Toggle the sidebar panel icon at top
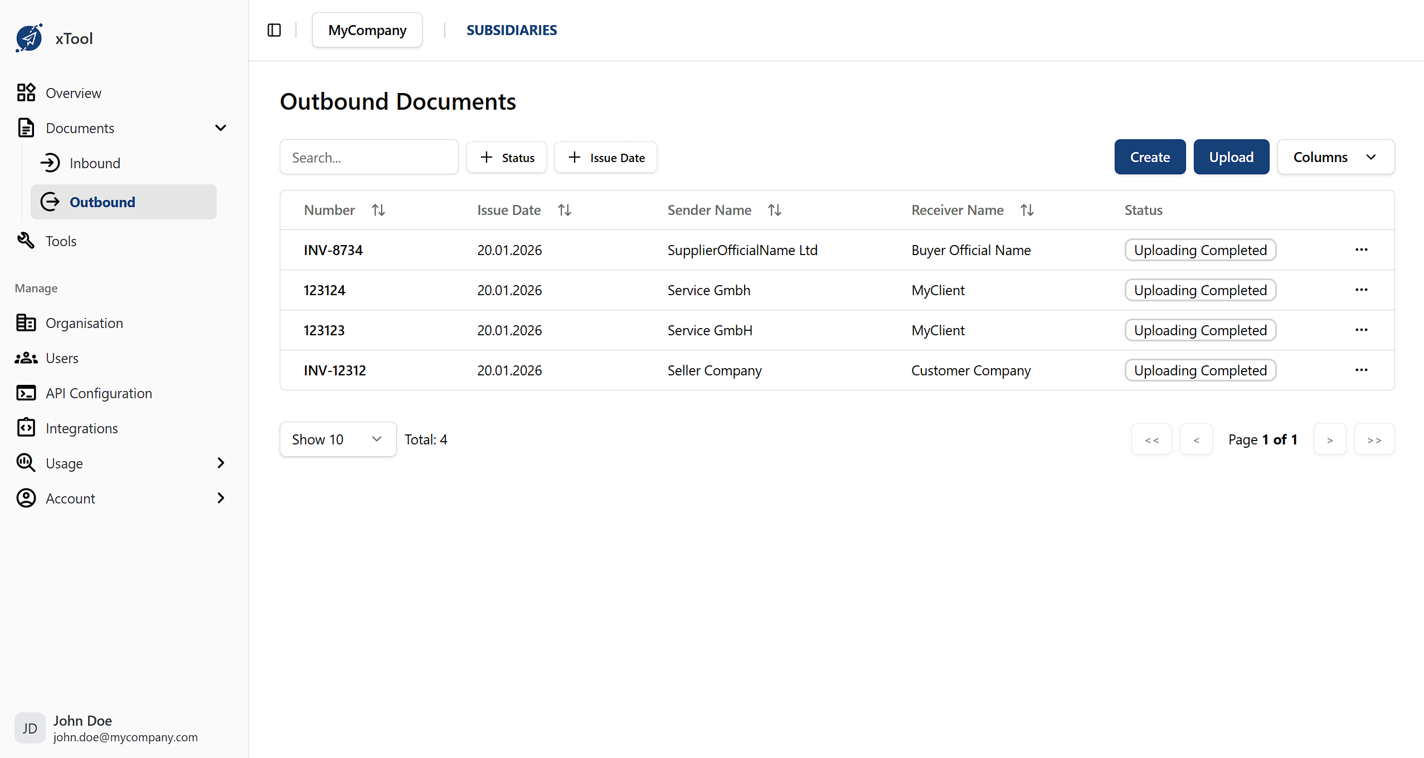The height and width of the screenshot is (758, 1424). pyautogui.click(x=274, y=30)
